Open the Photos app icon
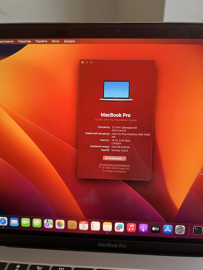Viewport: 203px width, 270px height. click(60, 224)
